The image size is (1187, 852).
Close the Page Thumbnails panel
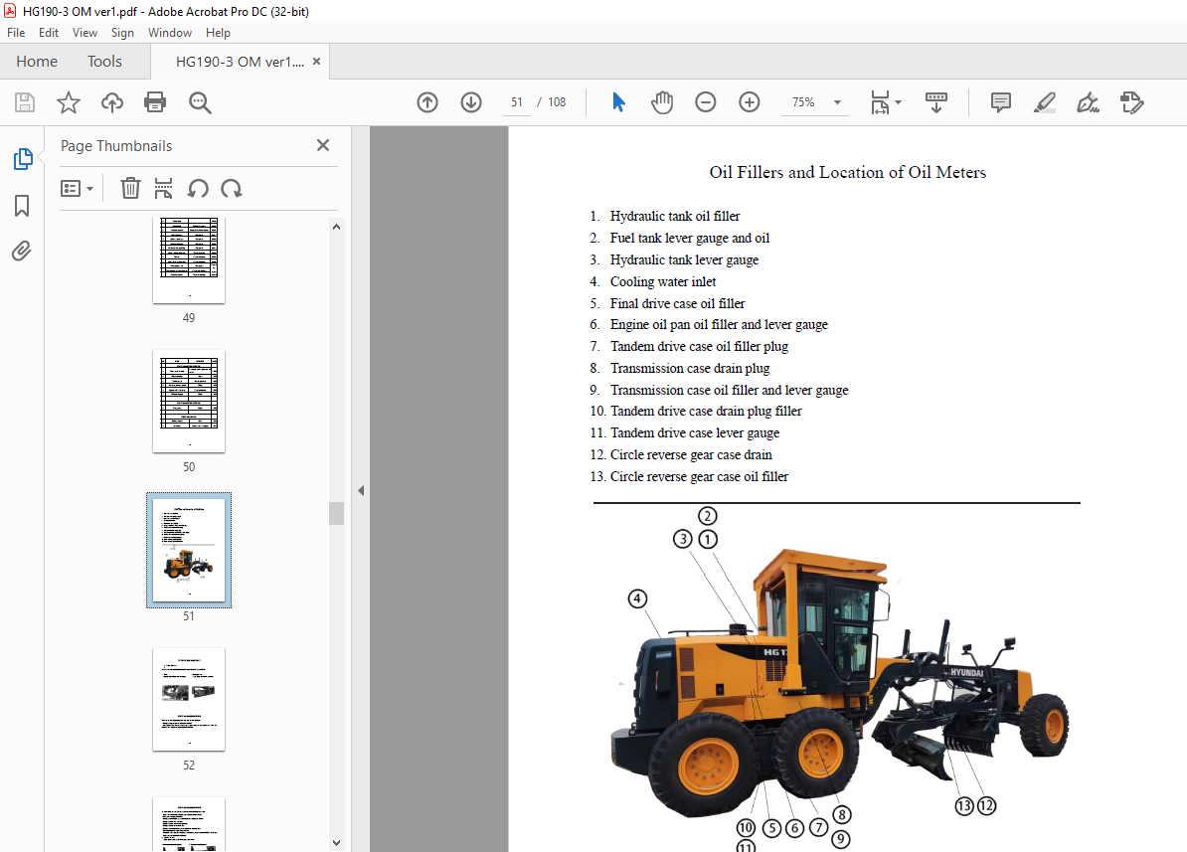click(x=323, y=144)
